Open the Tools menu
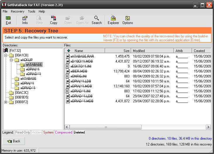214x154 pixels. (32, 11)
